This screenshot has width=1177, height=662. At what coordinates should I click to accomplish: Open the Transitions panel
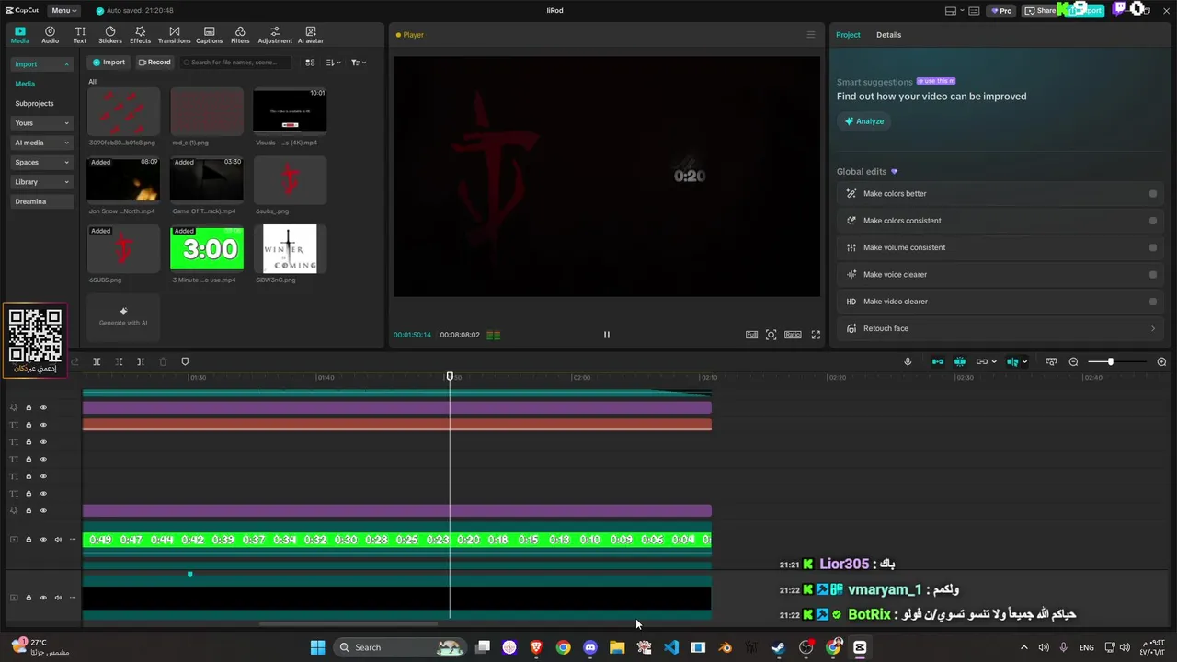174,35
